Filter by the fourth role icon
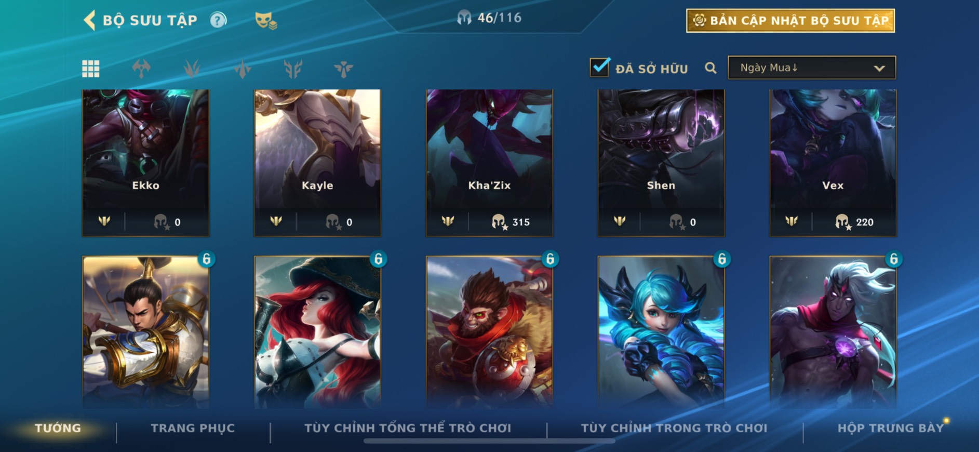The image size is (979, 452). (293, 69)
